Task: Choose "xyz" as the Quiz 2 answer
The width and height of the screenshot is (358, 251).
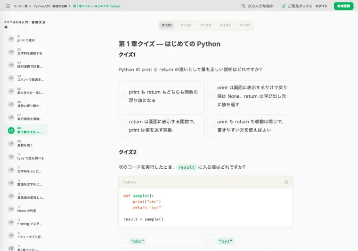Action: click(x=250, y=241)
